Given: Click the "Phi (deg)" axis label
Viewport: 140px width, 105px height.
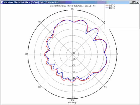Looking at the screenshot, I should coord(72,102).
